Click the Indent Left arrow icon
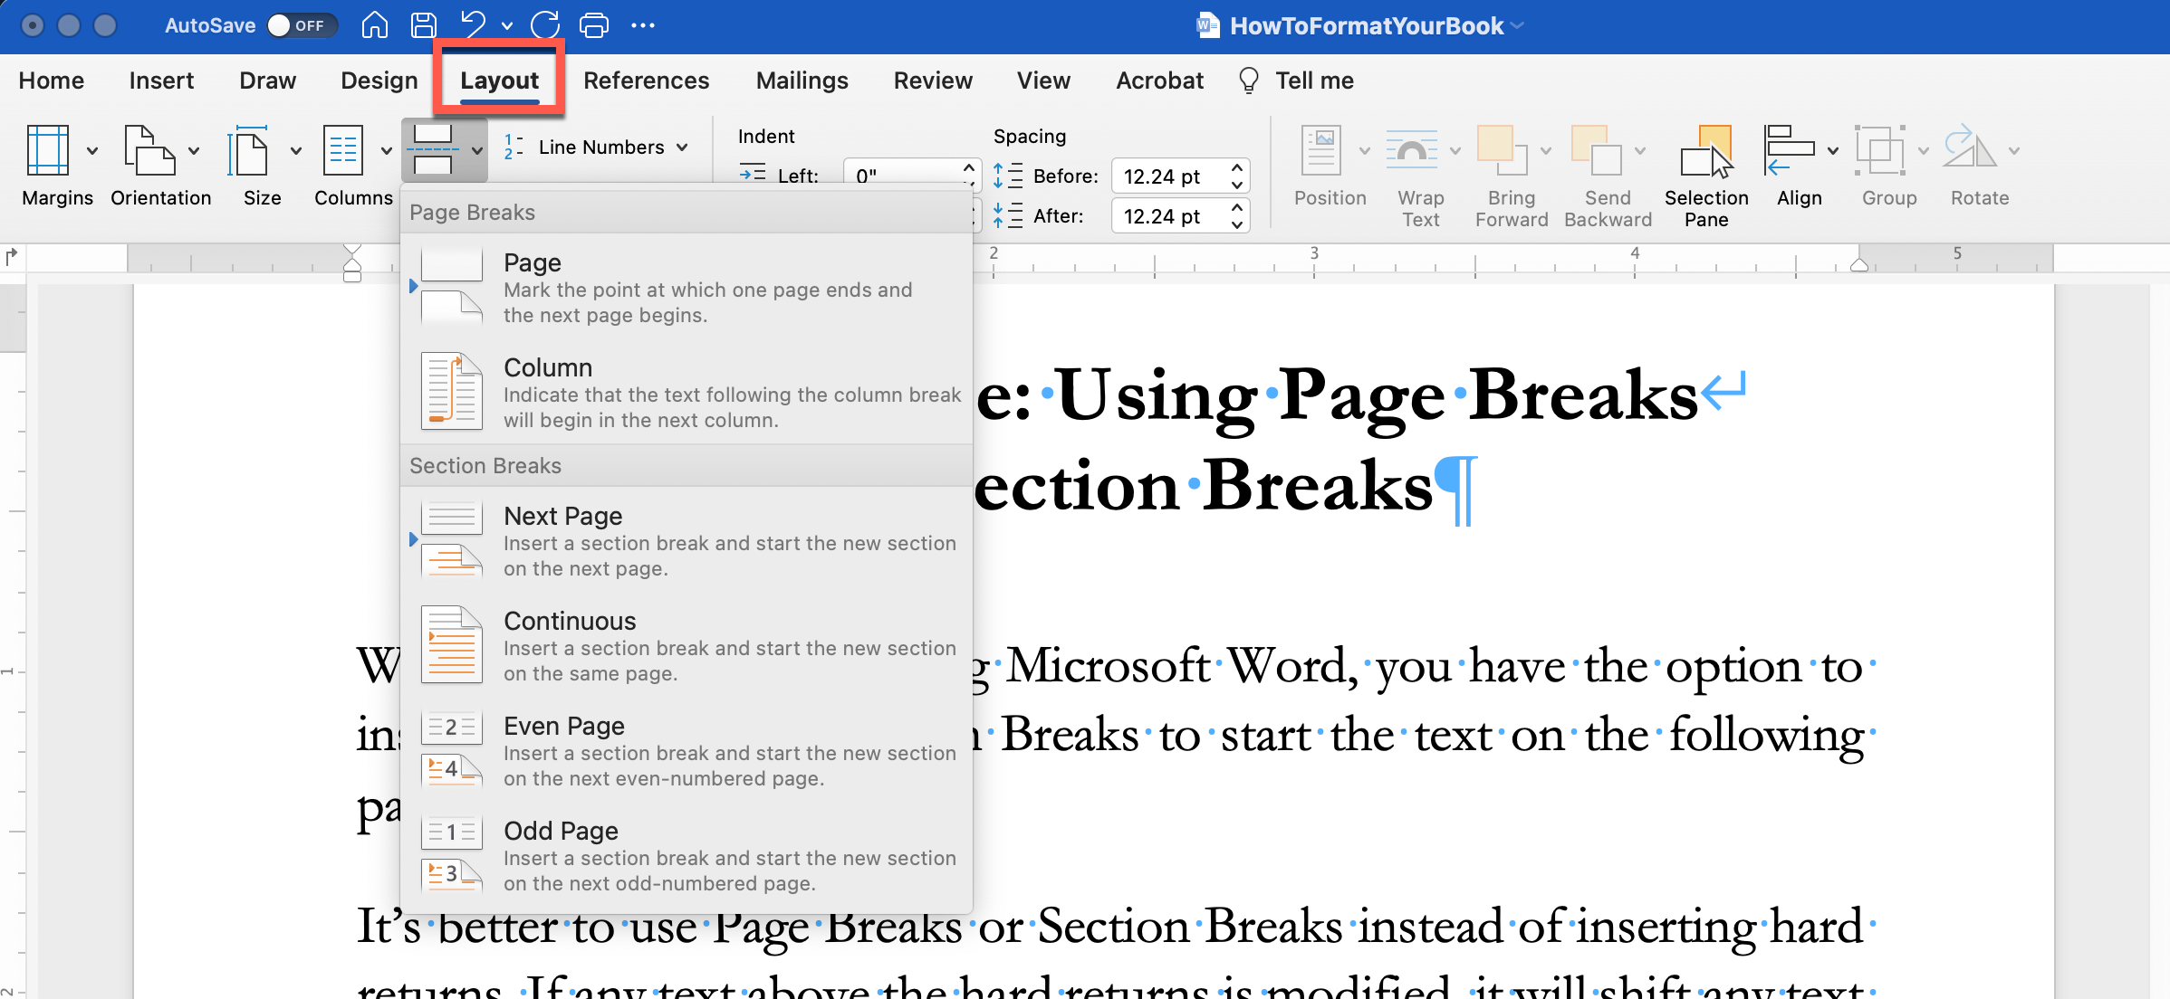Viewport: 2170px width, 999px height. [x=753, y=173]
